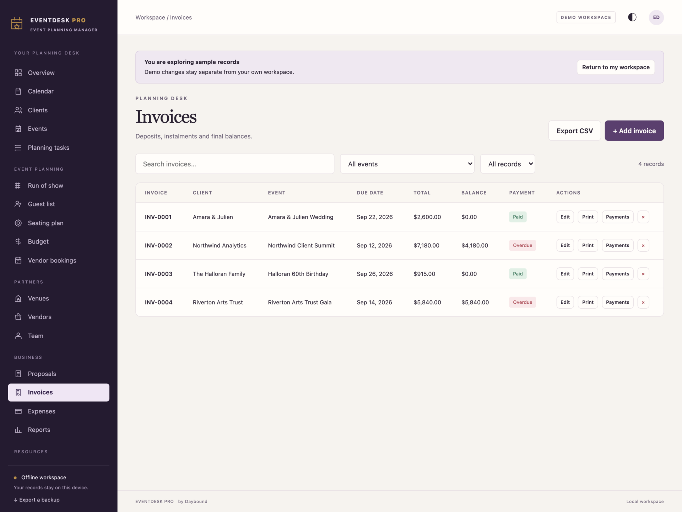Click the Expenses card icon
This screenshot has width=682, height=512.
(x=18, y=411)
